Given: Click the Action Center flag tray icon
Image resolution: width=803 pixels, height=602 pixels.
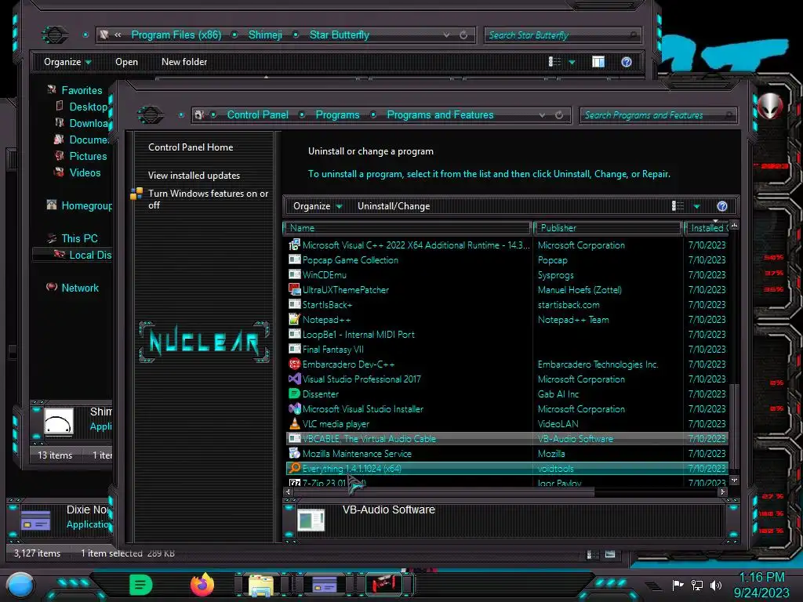Looking at the screenshot, I should coord(678,585).
